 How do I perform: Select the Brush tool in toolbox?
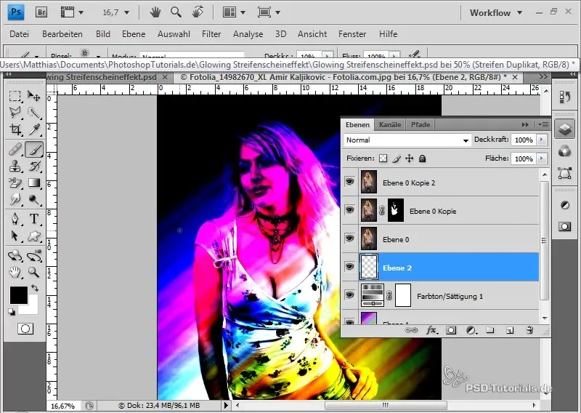[34, 150]
